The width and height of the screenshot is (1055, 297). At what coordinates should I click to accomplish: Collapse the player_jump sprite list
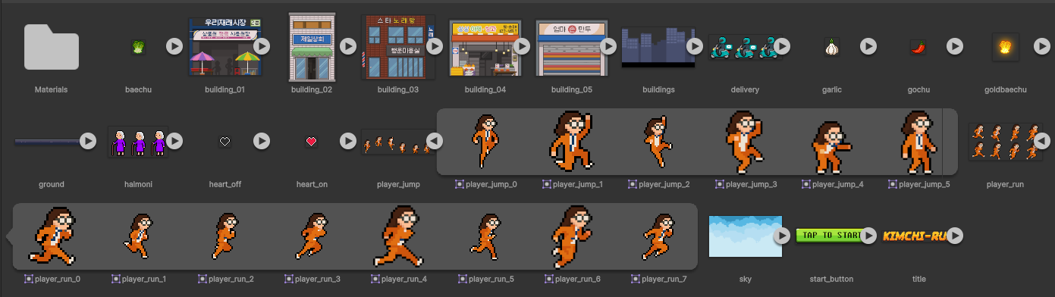click(x=435, y=141)
